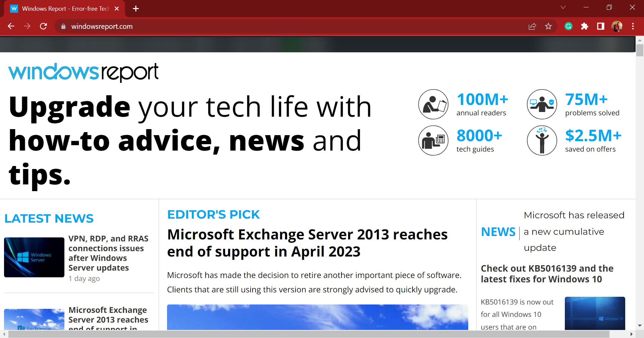
Task: Click the saved on offers icon
Action: click(542, 140)
